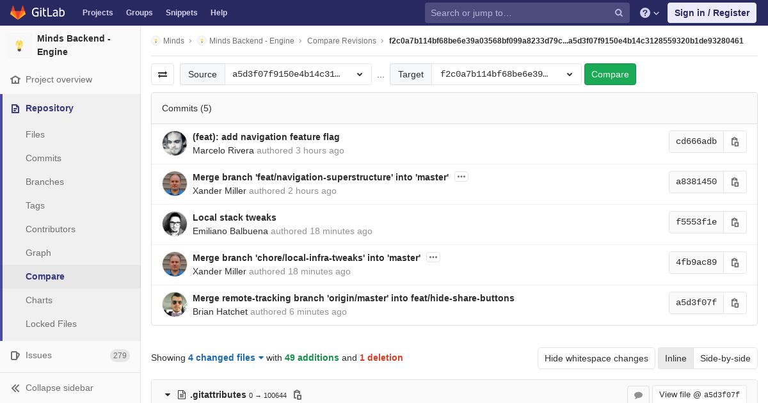Open Branches in the Repository menu
The height and width of the screenshot is (403, 768).
[x=45, y=182]
